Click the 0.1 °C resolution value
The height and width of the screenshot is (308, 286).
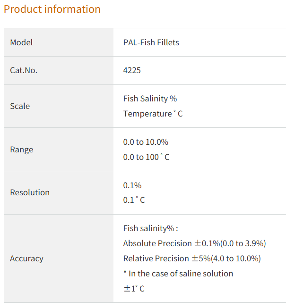[x=134, y=200]
